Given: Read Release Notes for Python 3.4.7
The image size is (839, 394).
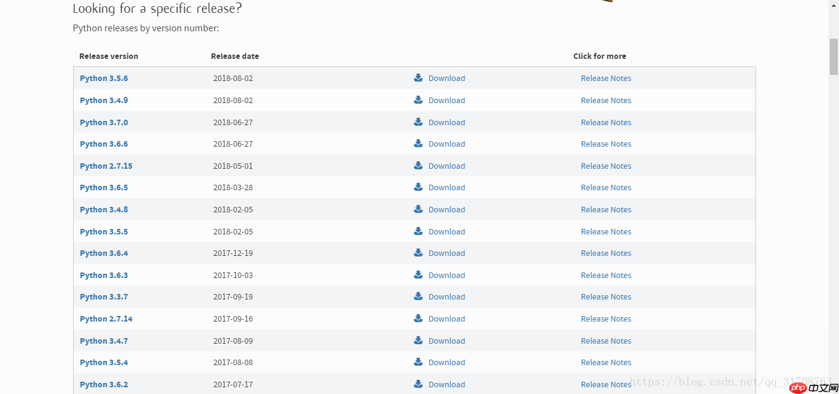Looking at the screenshot, I should (606, 341).
